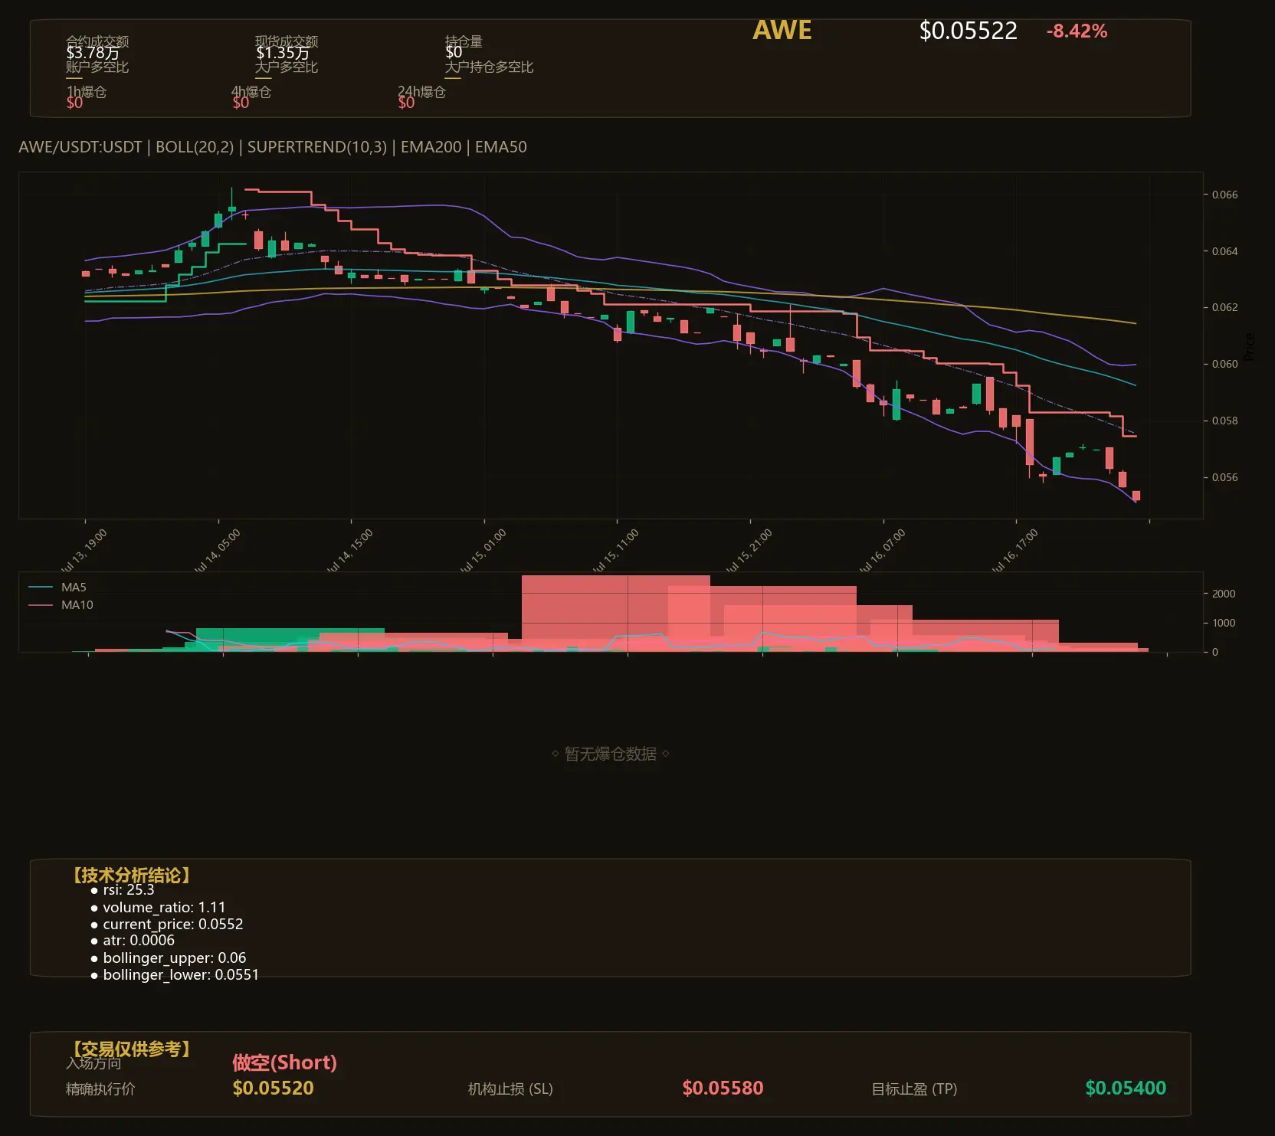Click the Jul 15, 01:00 time axis label

(483, 550)
